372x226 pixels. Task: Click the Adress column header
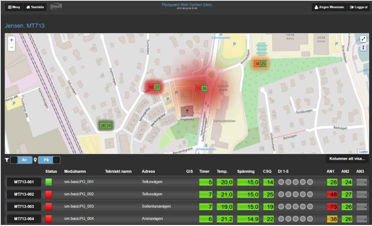[x=148, y=171]
